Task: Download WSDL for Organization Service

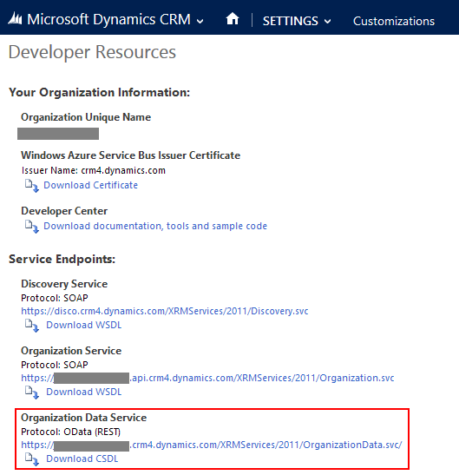Action: (x=84, y=392)
